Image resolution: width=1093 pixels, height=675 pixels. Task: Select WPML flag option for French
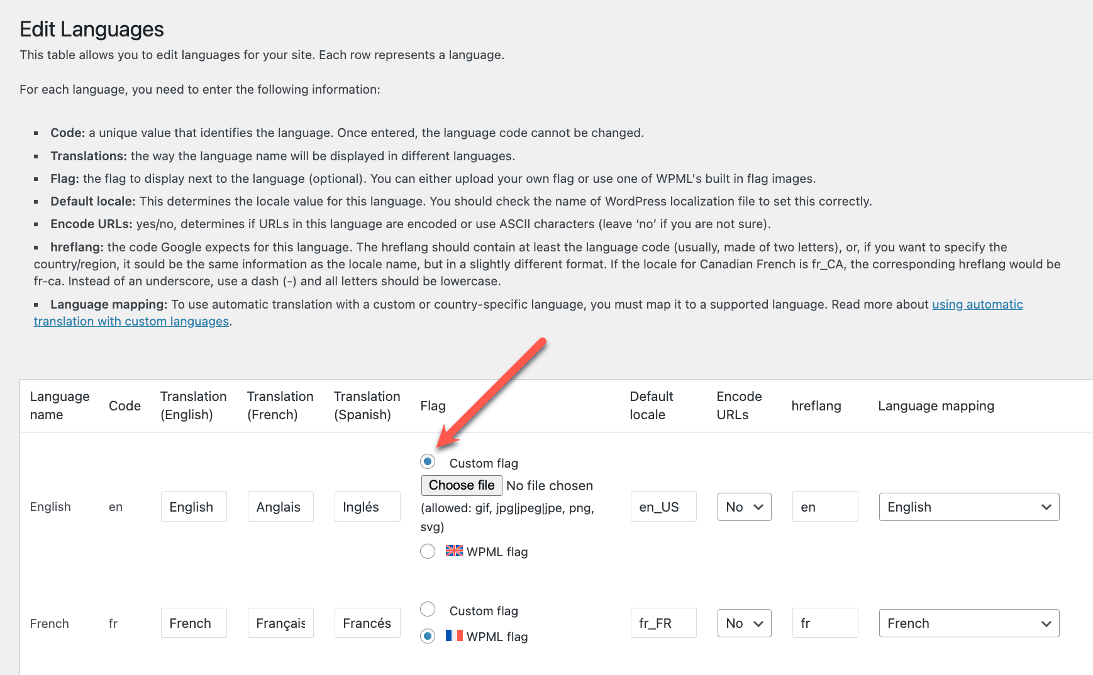[428, 636]
